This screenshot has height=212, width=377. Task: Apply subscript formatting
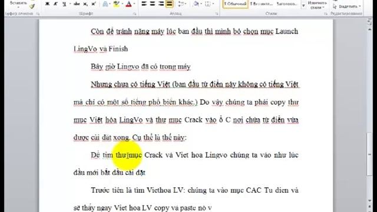coord(85,4)
